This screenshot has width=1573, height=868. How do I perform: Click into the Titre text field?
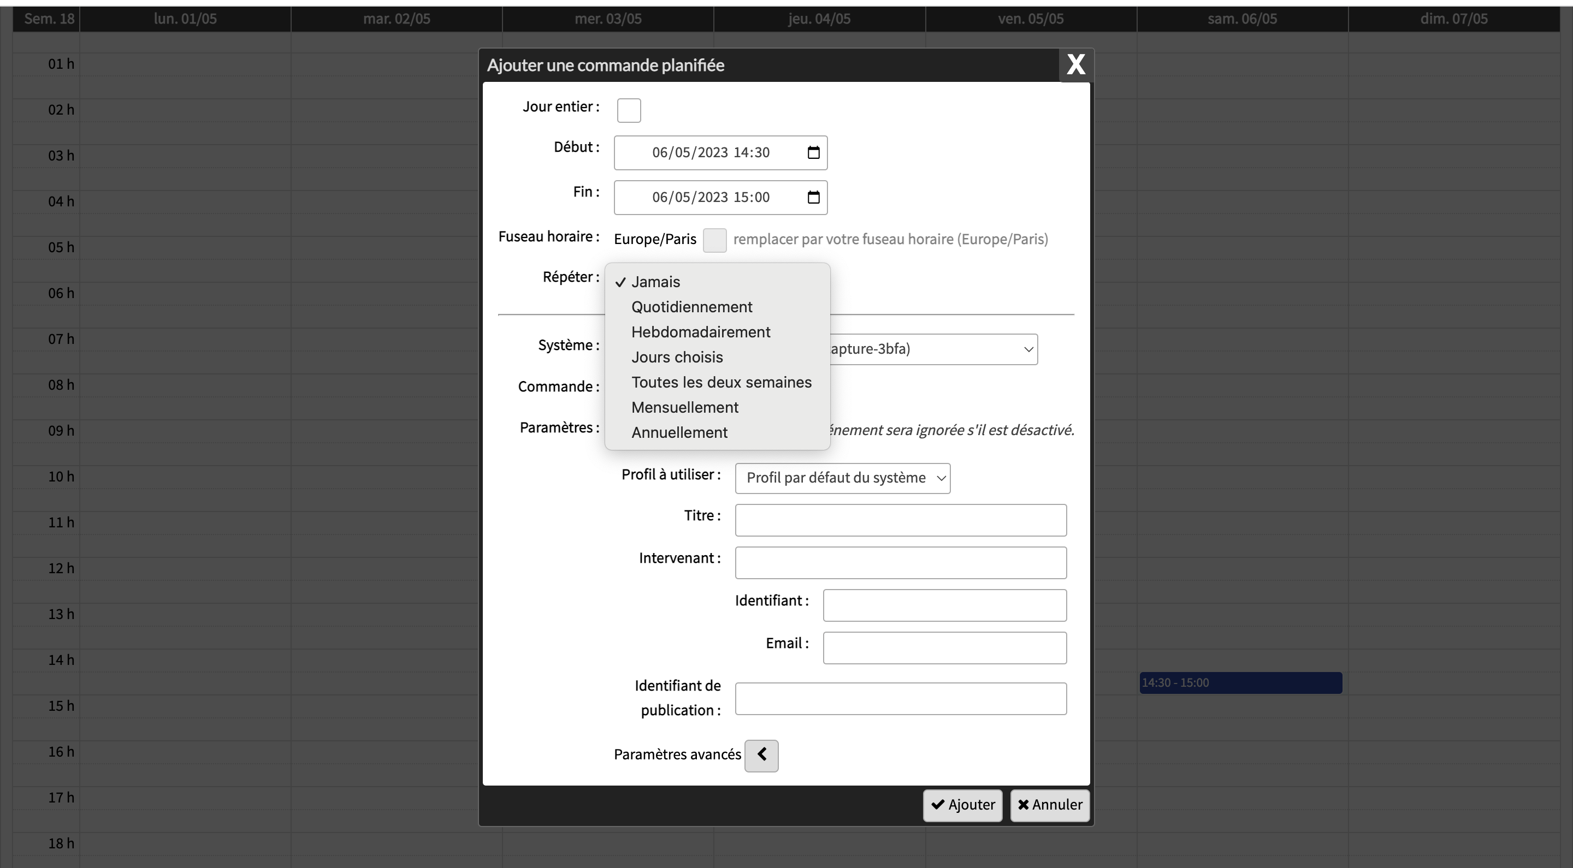(x=900, y=520)
